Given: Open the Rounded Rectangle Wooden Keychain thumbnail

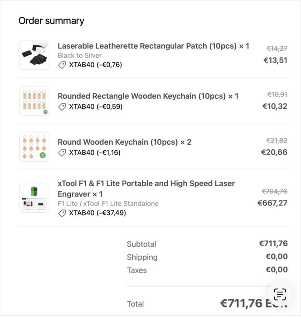Looking at the screenshot, I should click(34, 101).
